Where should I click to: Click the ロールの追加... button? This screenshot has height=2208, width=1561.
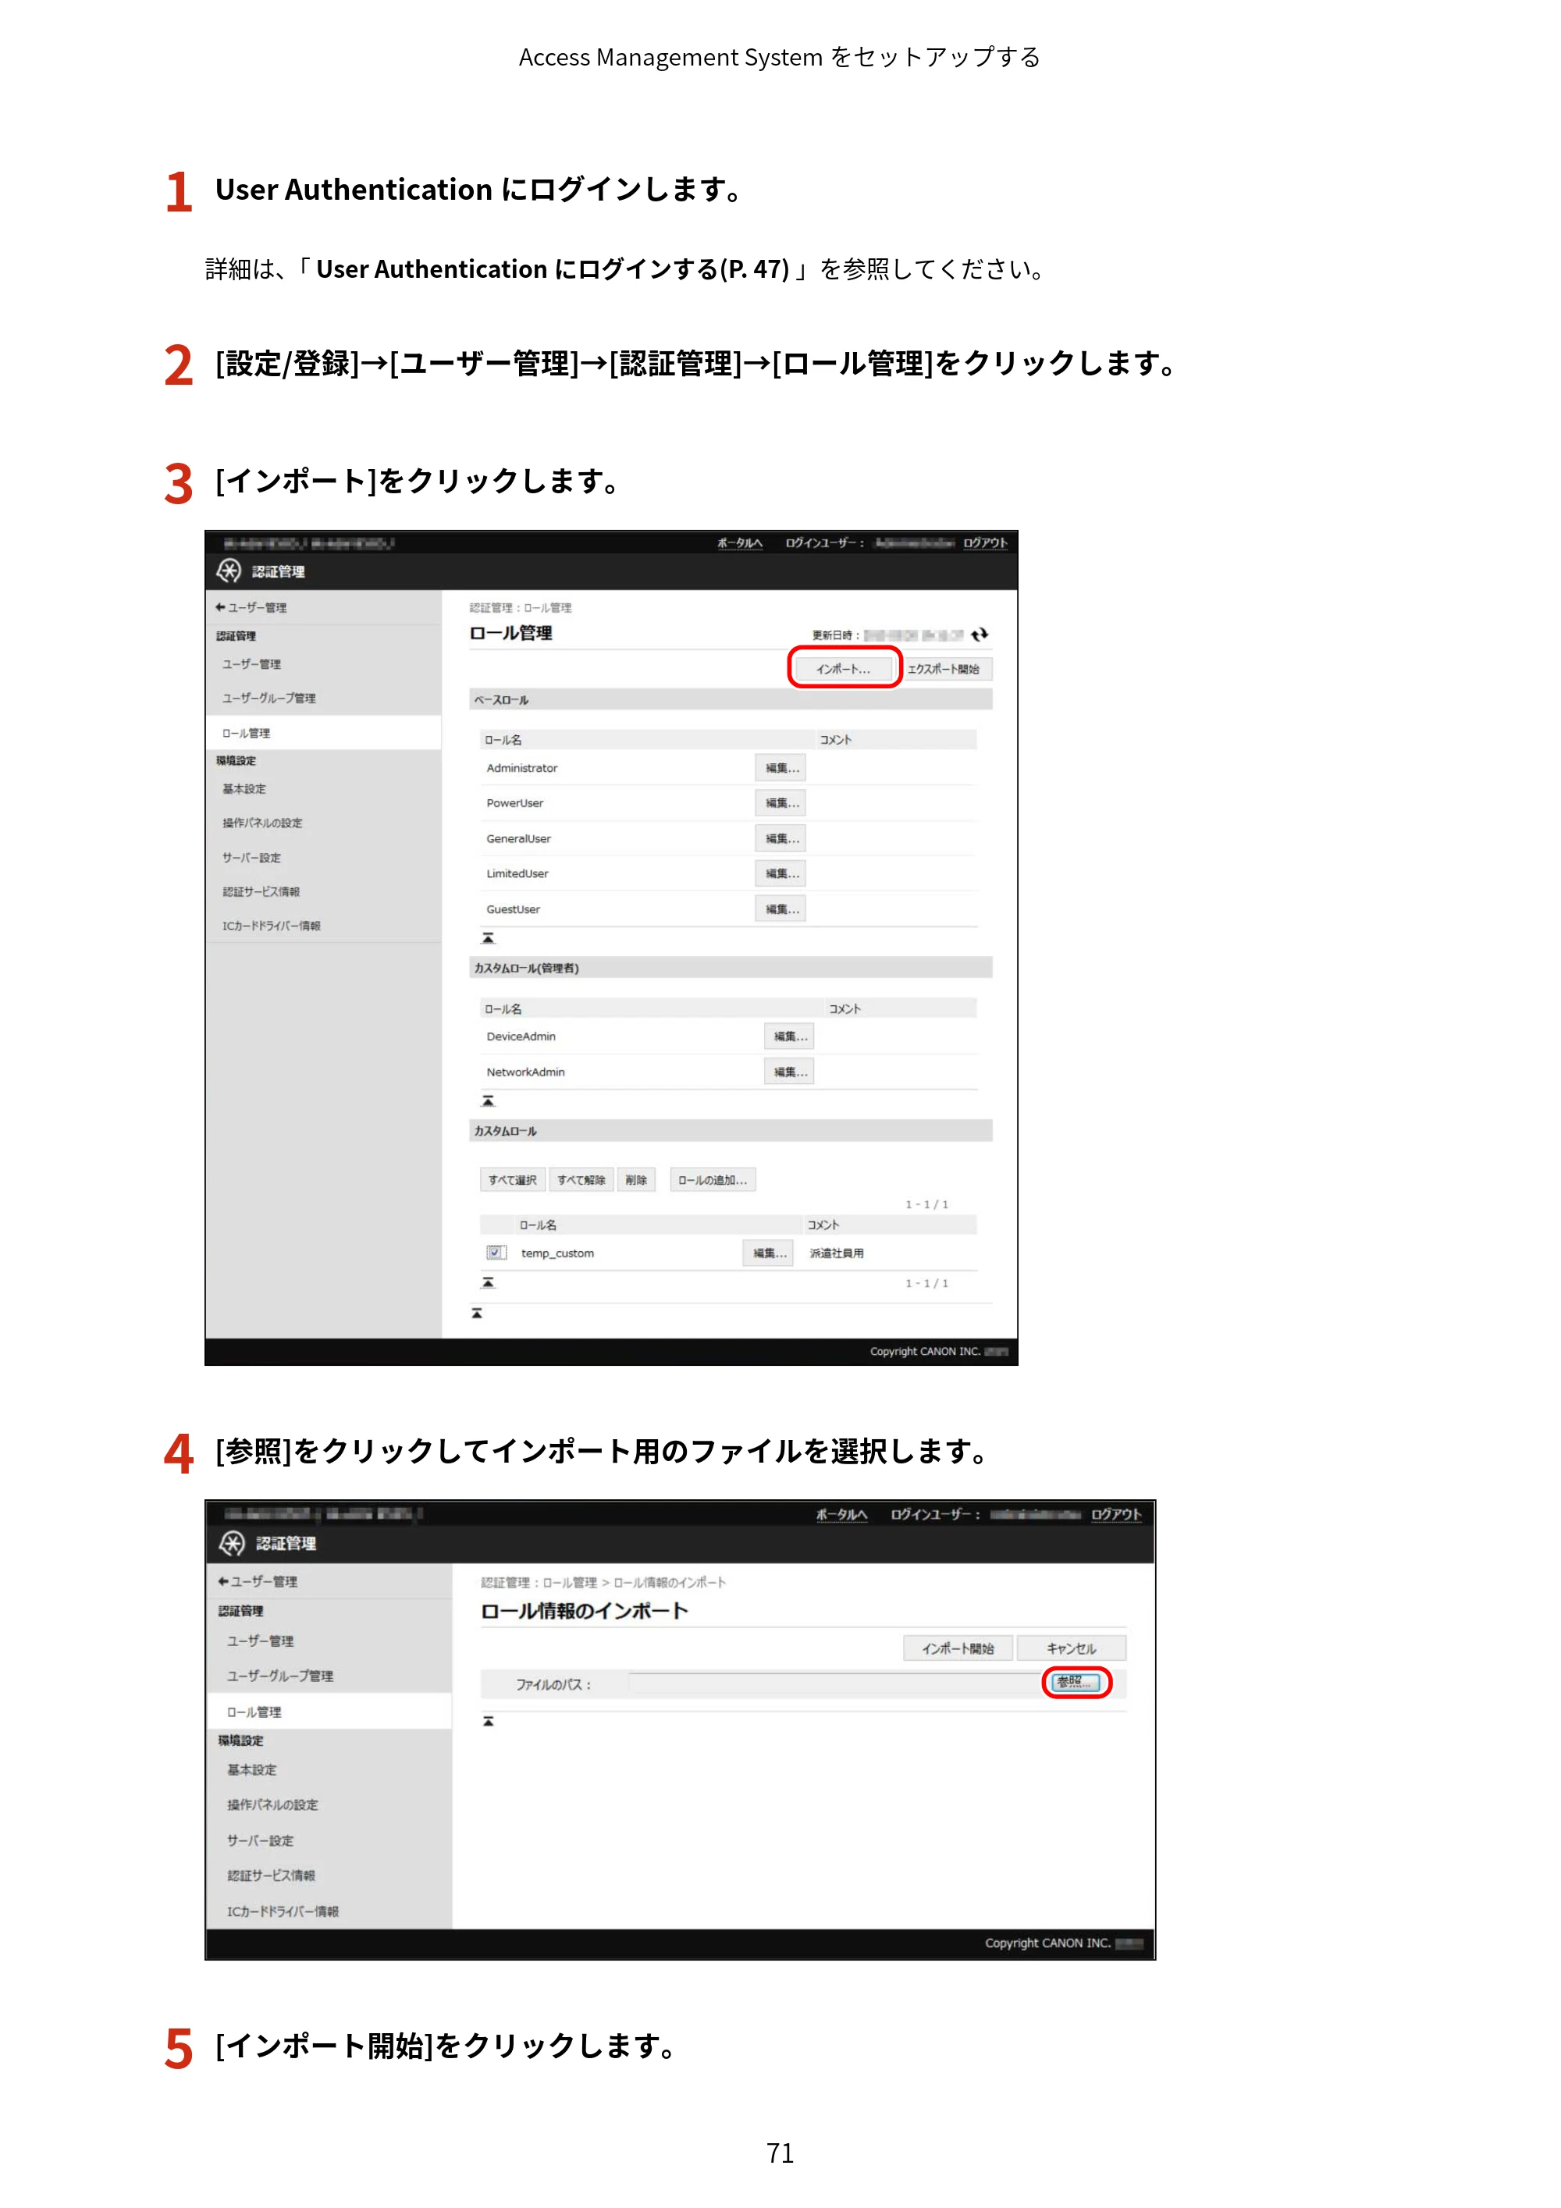(713, 1180)
